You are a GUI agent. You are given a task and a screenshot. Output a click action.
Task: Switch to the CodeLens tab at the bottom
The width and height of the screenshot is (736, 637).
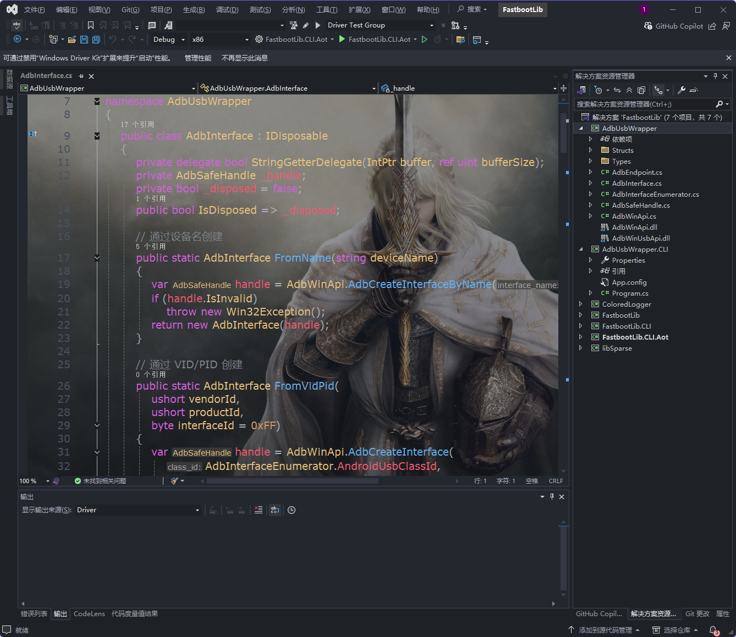click(x=89, y=614)
